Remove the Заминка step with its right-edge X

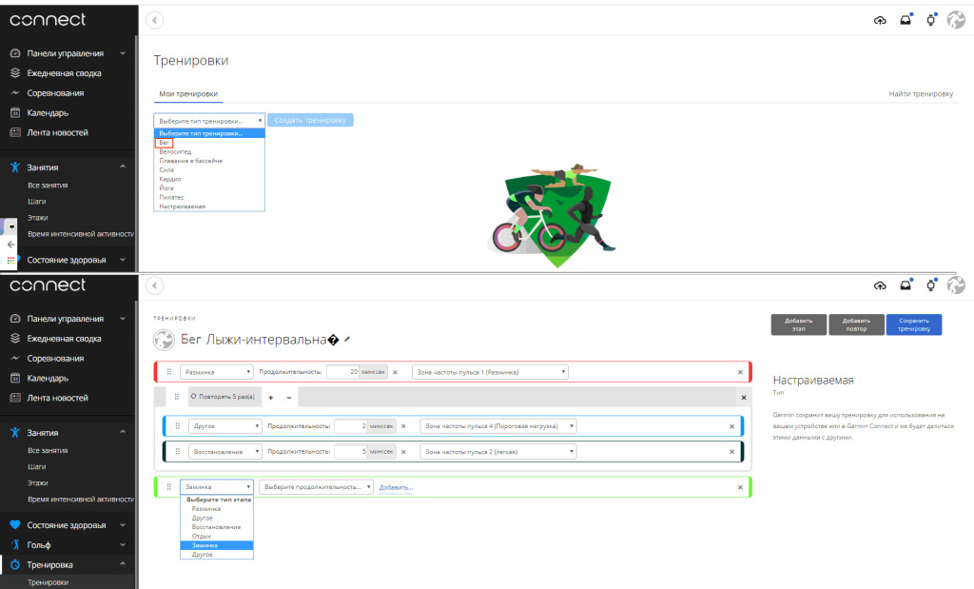[x=740, y=487]
